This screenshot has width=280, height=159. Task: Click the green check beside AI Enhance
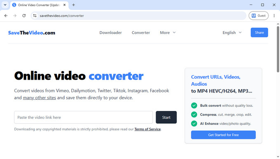[x=194, y=124]
